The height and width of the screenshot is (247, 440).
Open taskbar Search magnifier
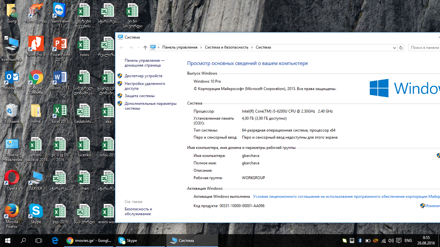[x=23, y=240]
